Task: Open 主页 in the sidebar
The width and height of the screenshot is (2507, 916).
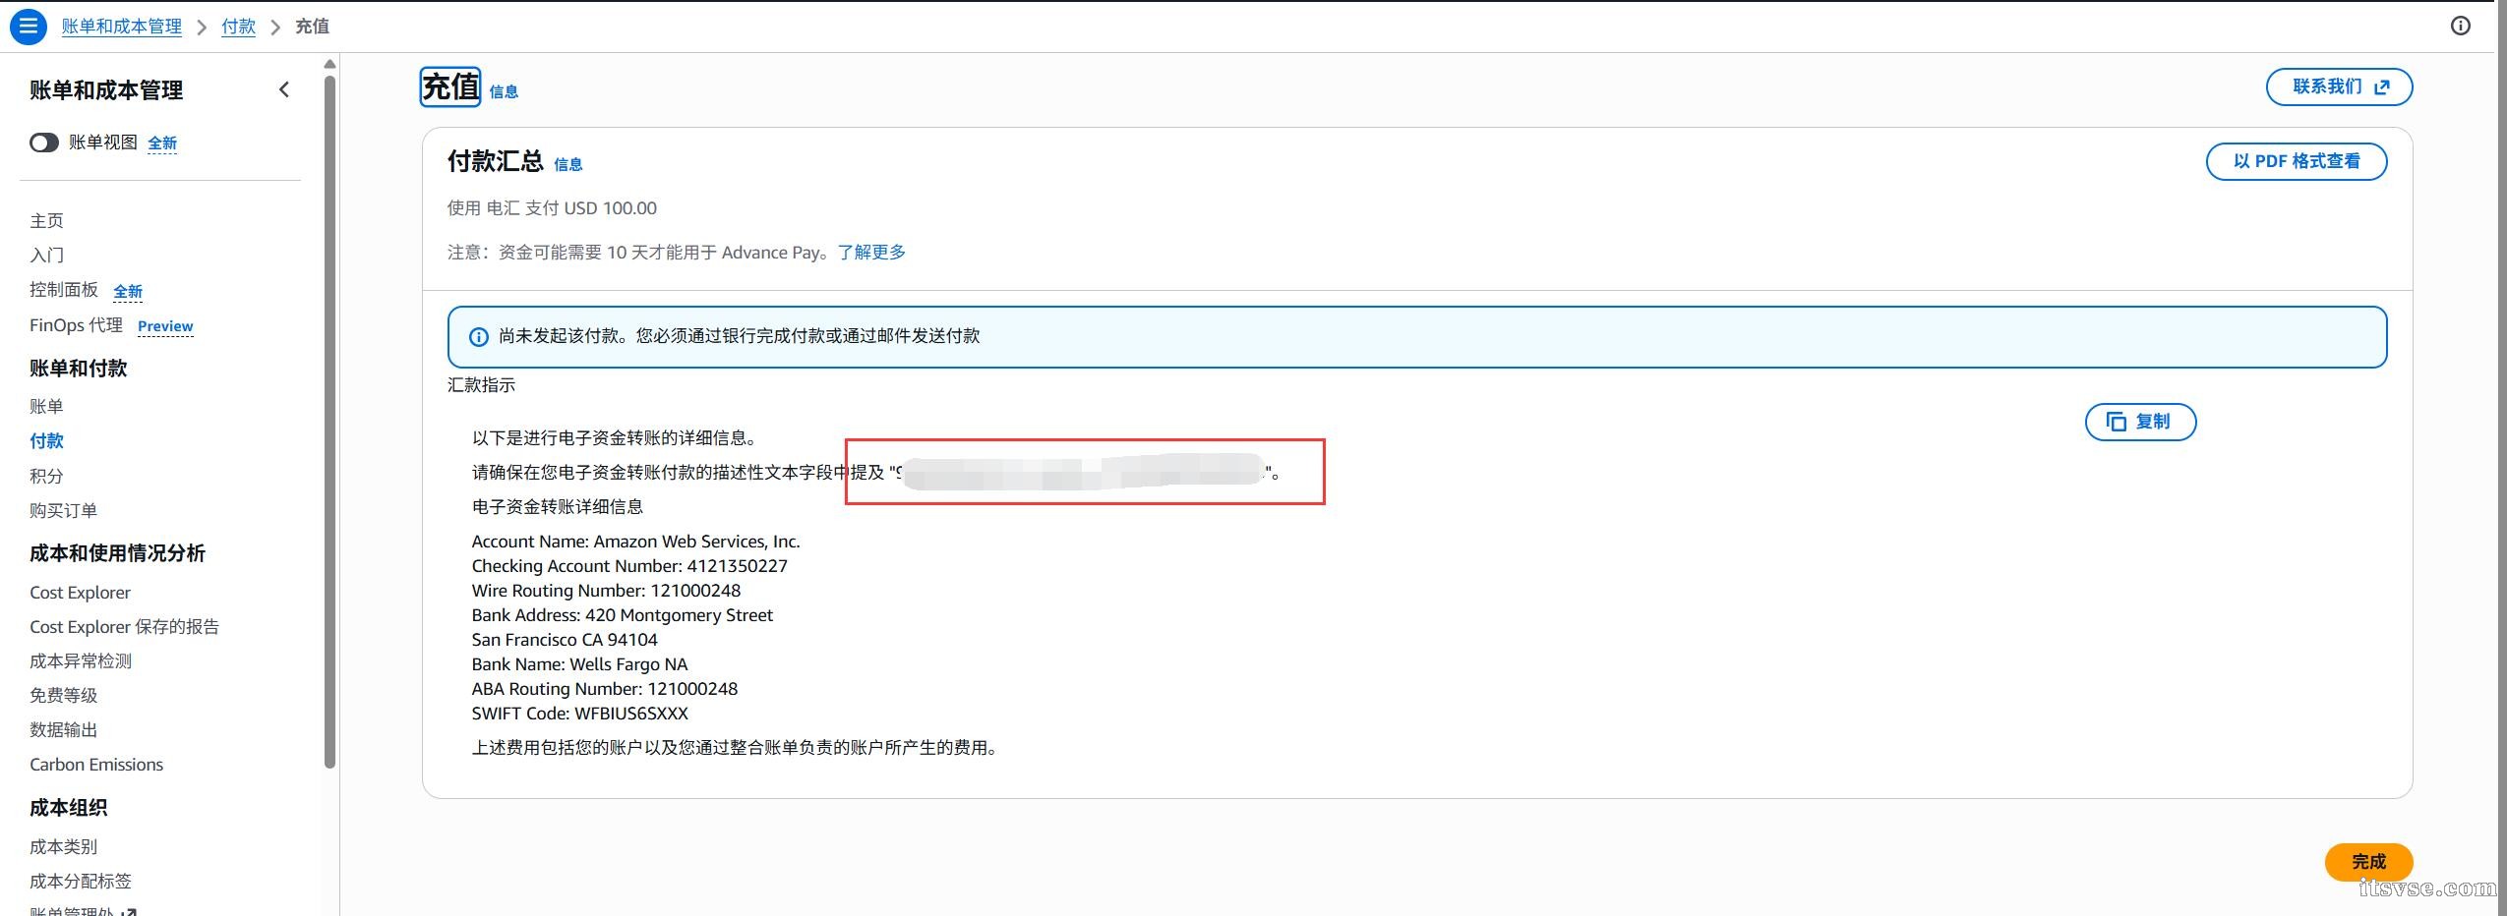Action: (x=46, y=221)
